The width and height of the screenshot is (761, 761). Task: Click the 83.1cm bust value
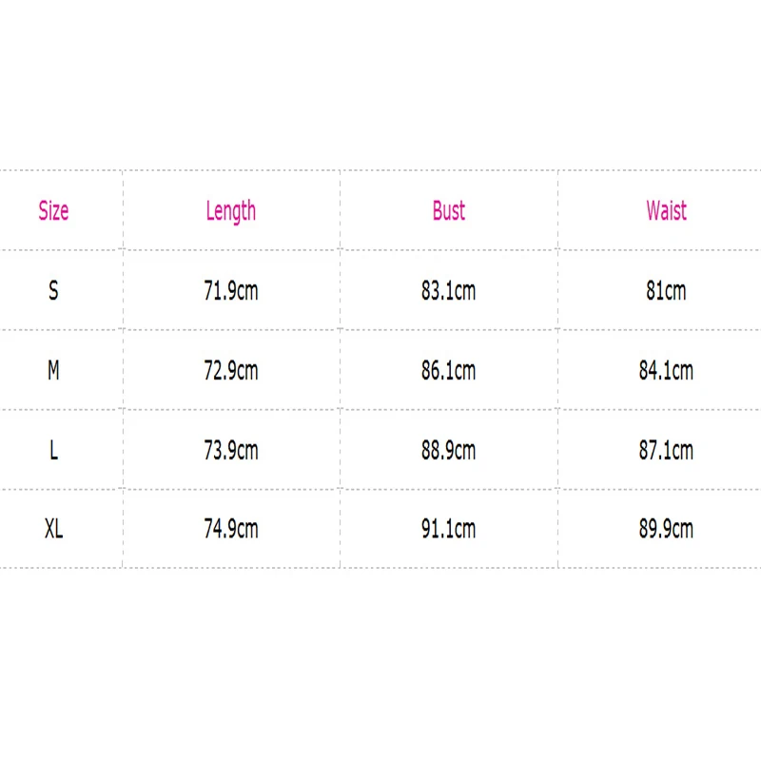click(x=449, y=291)
